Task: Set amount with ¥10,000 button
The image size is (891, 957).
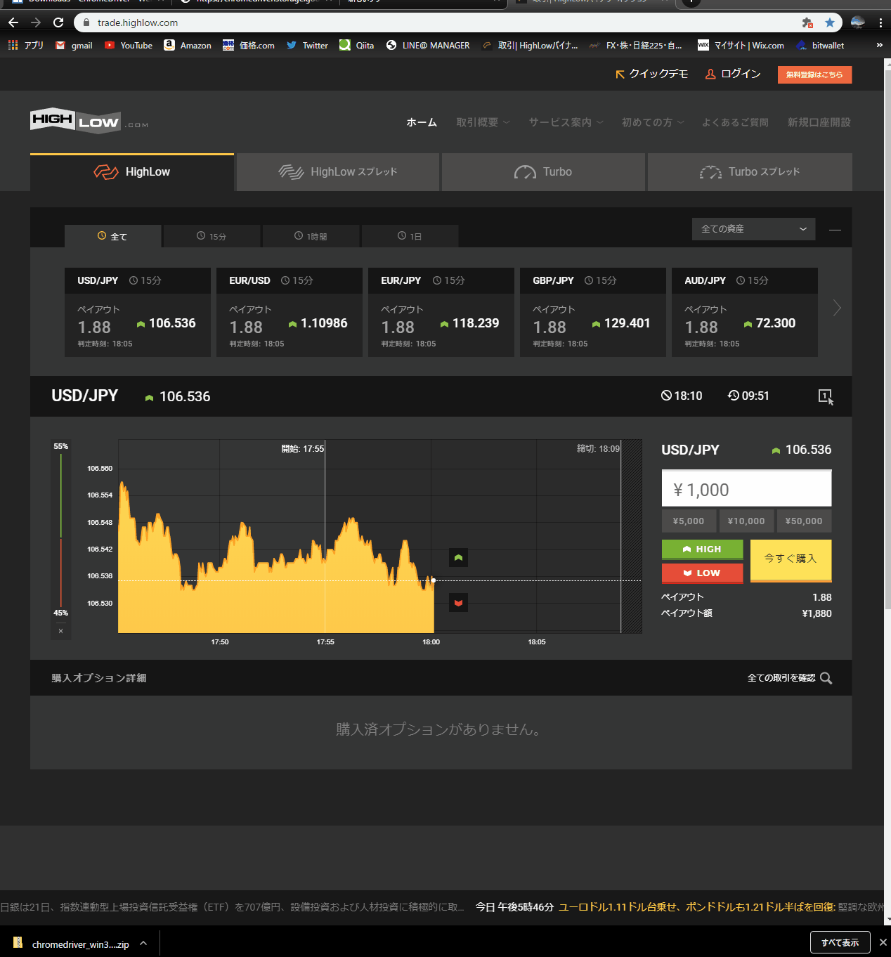Action: coord(746,521)
